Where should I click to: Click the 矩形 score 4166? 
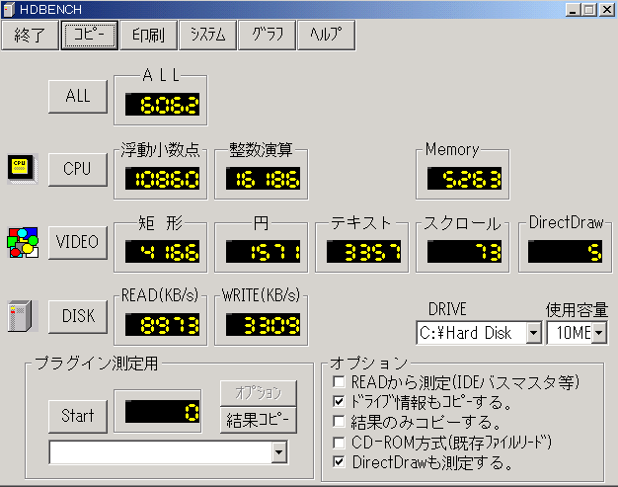click(162, 251)
